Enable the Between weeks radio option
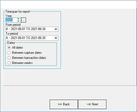Screen dimensions: 137x112 (x=9, y=63)
